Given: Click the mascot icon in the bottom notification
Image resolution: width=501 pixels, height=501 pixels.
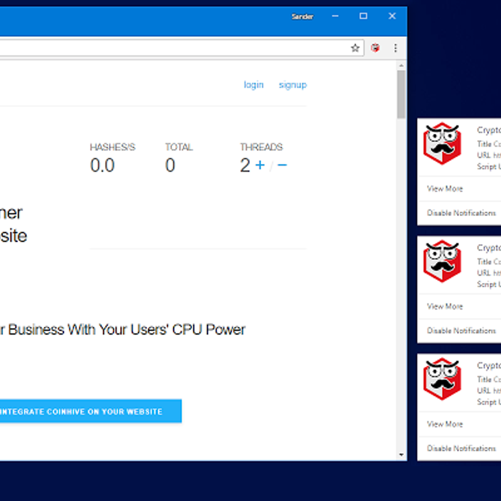Looking at the screenshot, I should point(442,379).
